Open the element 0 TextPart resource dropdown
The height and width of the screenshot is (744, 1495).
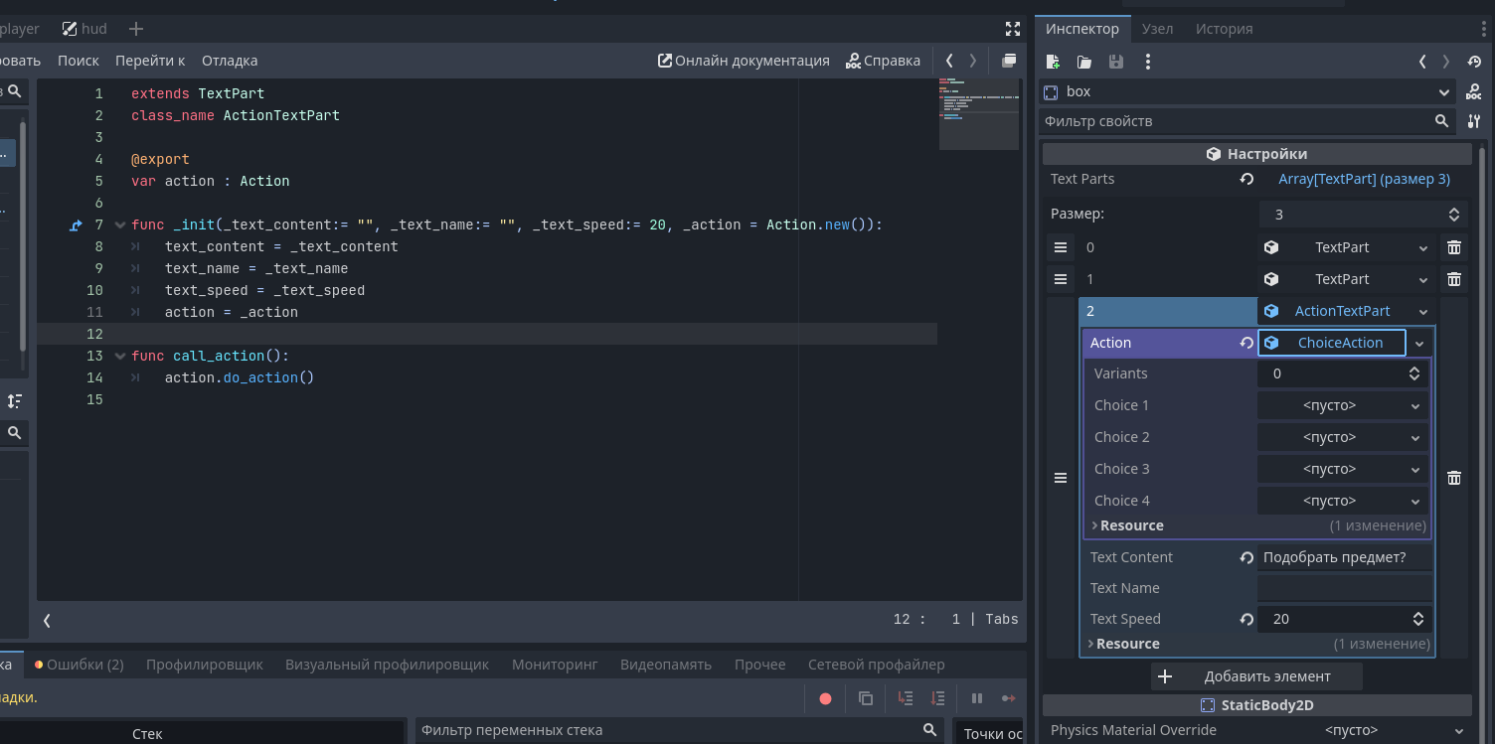[1423, 247]
